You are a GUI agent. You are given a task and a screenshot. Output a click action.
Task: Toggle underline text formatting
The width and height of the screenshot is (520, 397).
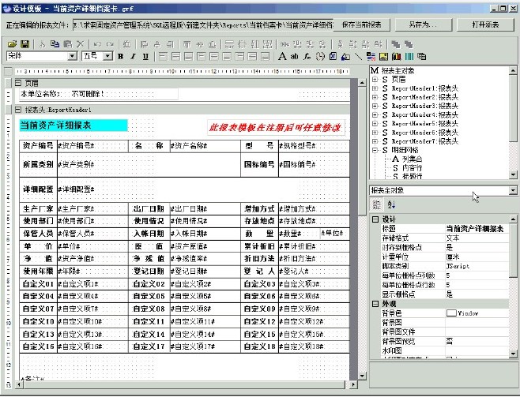(x=145, y=57)
